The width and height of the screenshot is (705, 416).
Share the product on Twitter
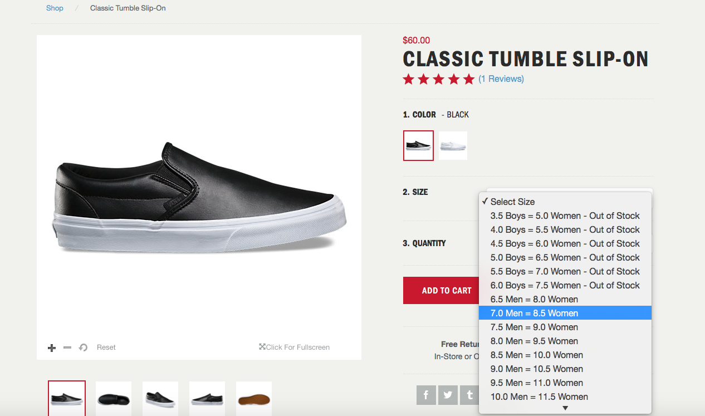point(448,395)
